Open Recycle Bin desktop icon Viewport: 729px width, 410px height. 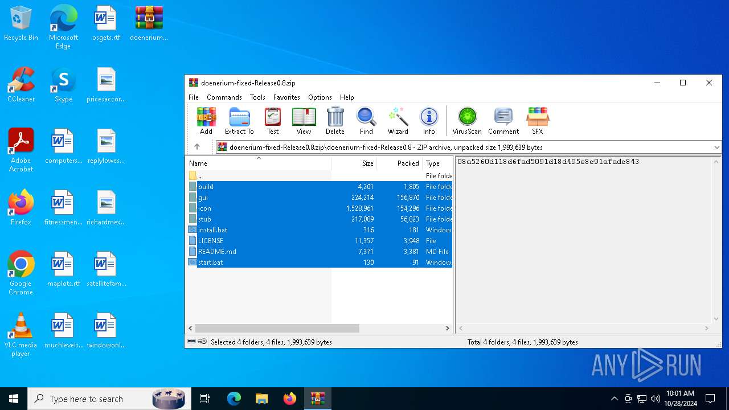tap(21, 24)
